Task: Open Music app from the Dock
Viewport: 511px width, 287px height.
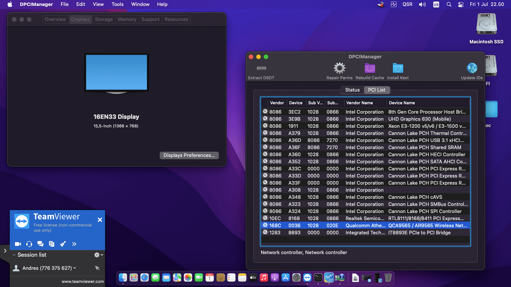Action: [264, 277]
